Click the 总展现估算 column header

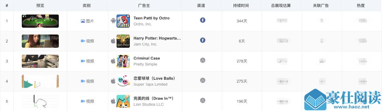point(281,6)
